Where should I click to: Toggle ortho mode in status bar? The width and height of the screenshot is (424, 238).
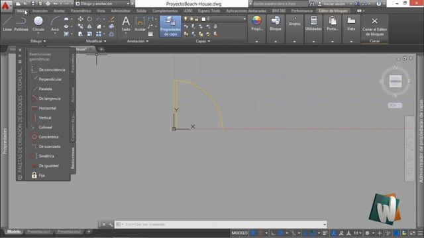[x=274, y=233]
